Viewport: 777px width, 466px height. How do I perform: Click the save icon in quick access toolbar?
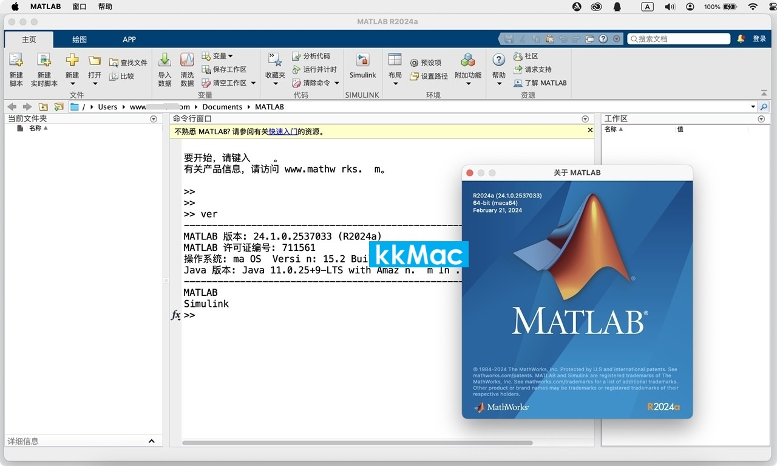pos(509,39)
